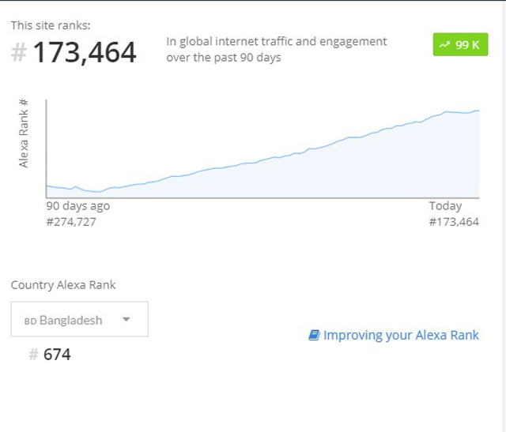Click the upward trend arrow icon in the badge
Screen dimensions: 506x432
coord(444,45)
